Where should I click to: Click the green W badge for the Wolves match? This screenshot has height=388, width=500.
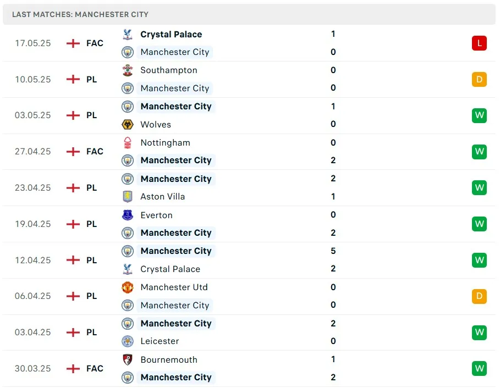(479, 115)
